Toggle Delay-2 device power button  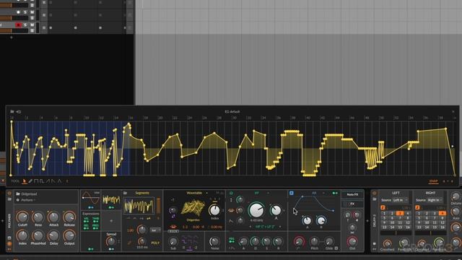(x=375, y=194)
